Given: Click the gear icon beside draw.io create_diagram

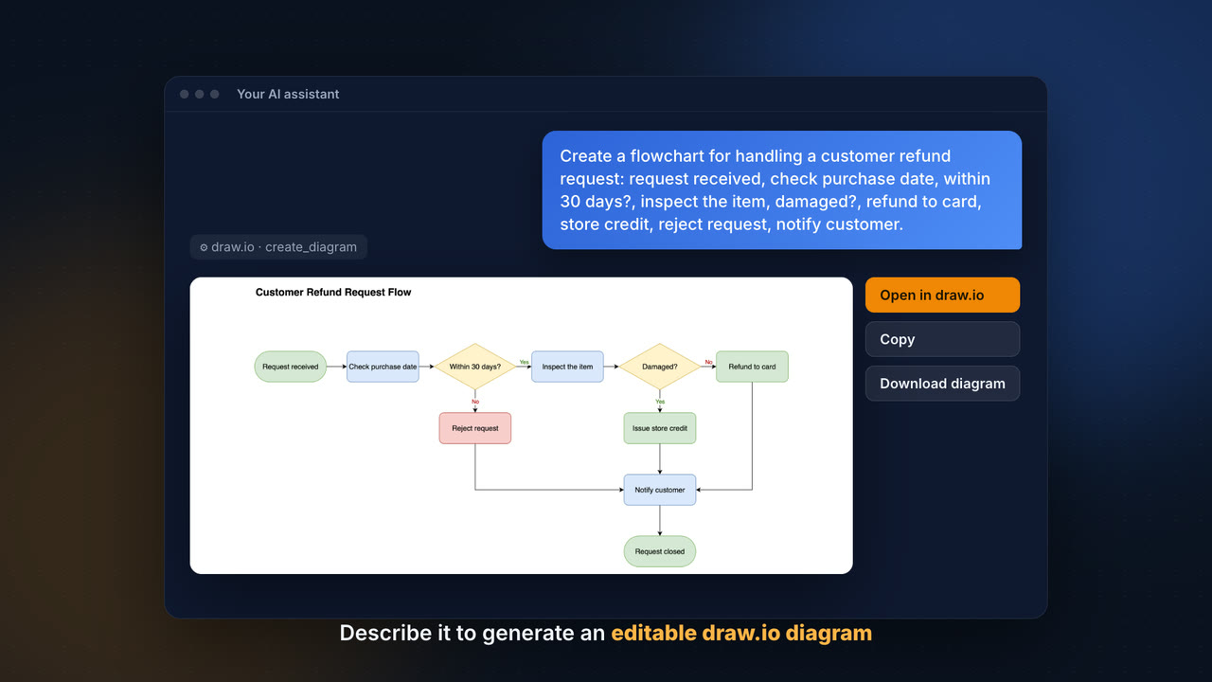Looking at the screenshot, I should click(204, 247).
